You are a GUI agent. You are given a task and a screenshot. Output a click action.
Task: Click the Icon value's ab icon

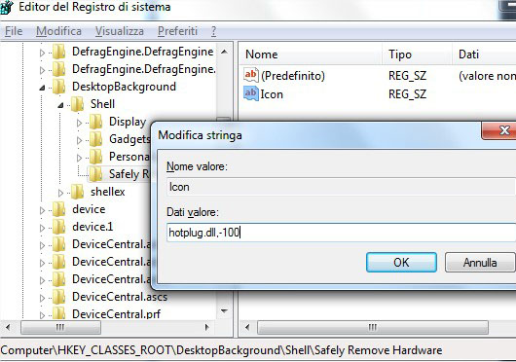click(x=251, y=93)
